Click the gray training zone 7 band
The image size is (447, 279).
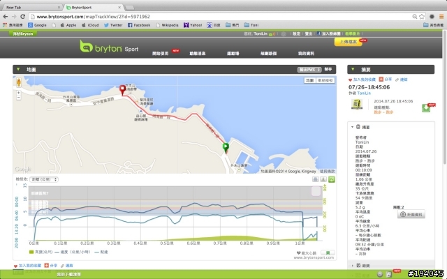(x=175, y=193)
